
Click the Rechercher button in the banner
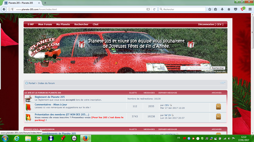tap(218, 68)
